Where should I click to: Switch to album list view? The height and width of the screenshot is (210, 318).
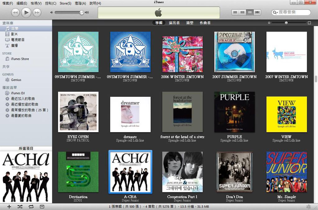click(x=243, y=12)
